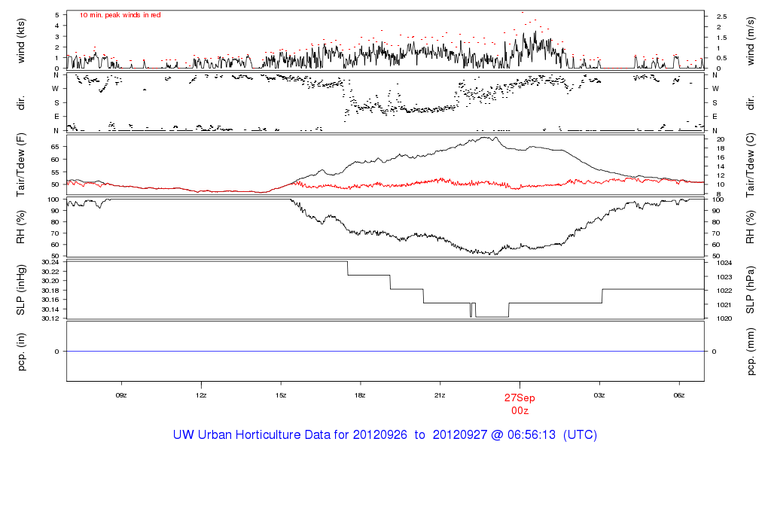Click the 'Tair/Tdew (F)' axis title
The image size is (771, 527).
20,165
